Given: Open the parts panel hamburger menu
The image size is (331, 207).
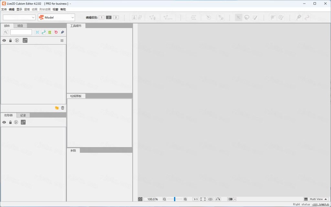Looking at the screenshot, I should (x=62, y=40).
